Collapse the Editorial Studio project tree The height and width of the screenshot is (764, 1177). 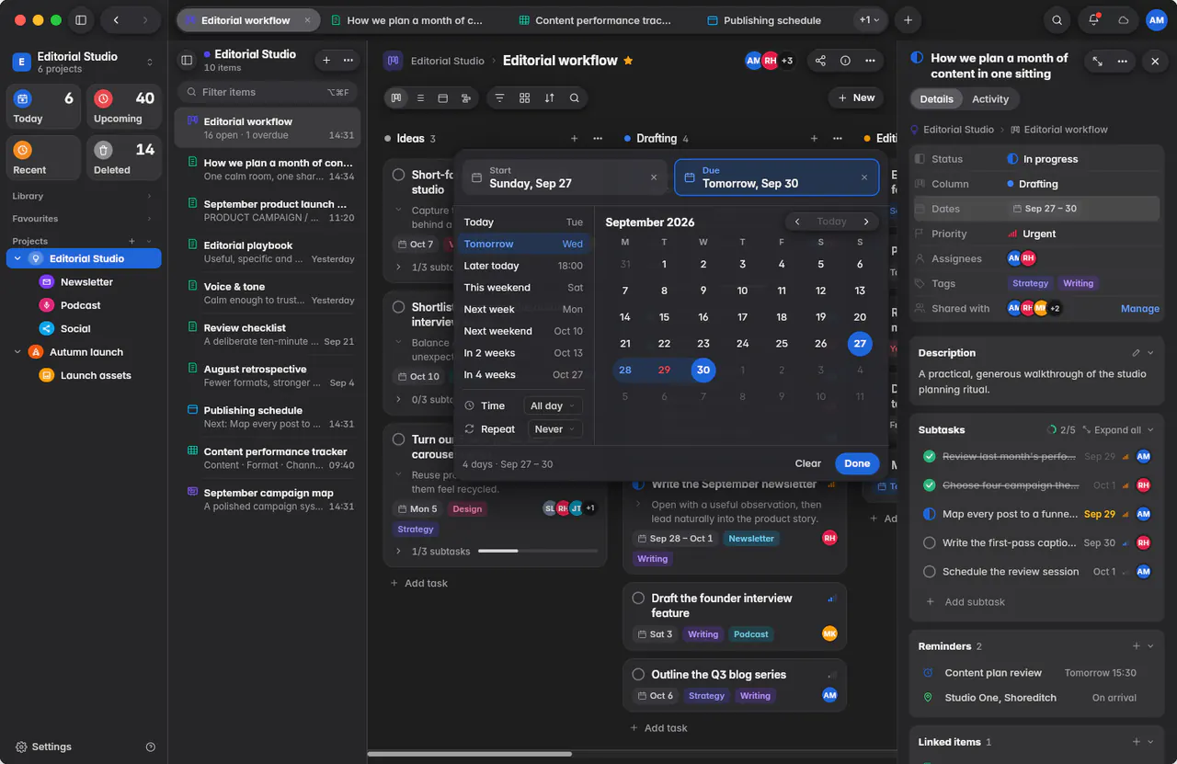(17, 259)
